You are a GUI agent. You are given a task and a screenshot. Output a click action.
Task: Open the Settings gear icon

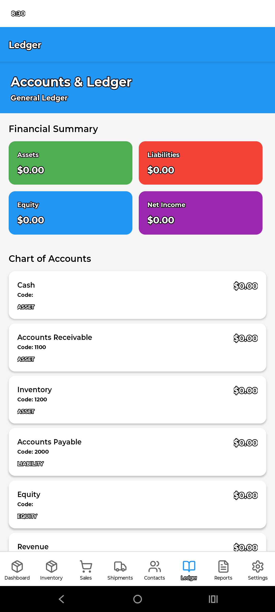point(258,566)
